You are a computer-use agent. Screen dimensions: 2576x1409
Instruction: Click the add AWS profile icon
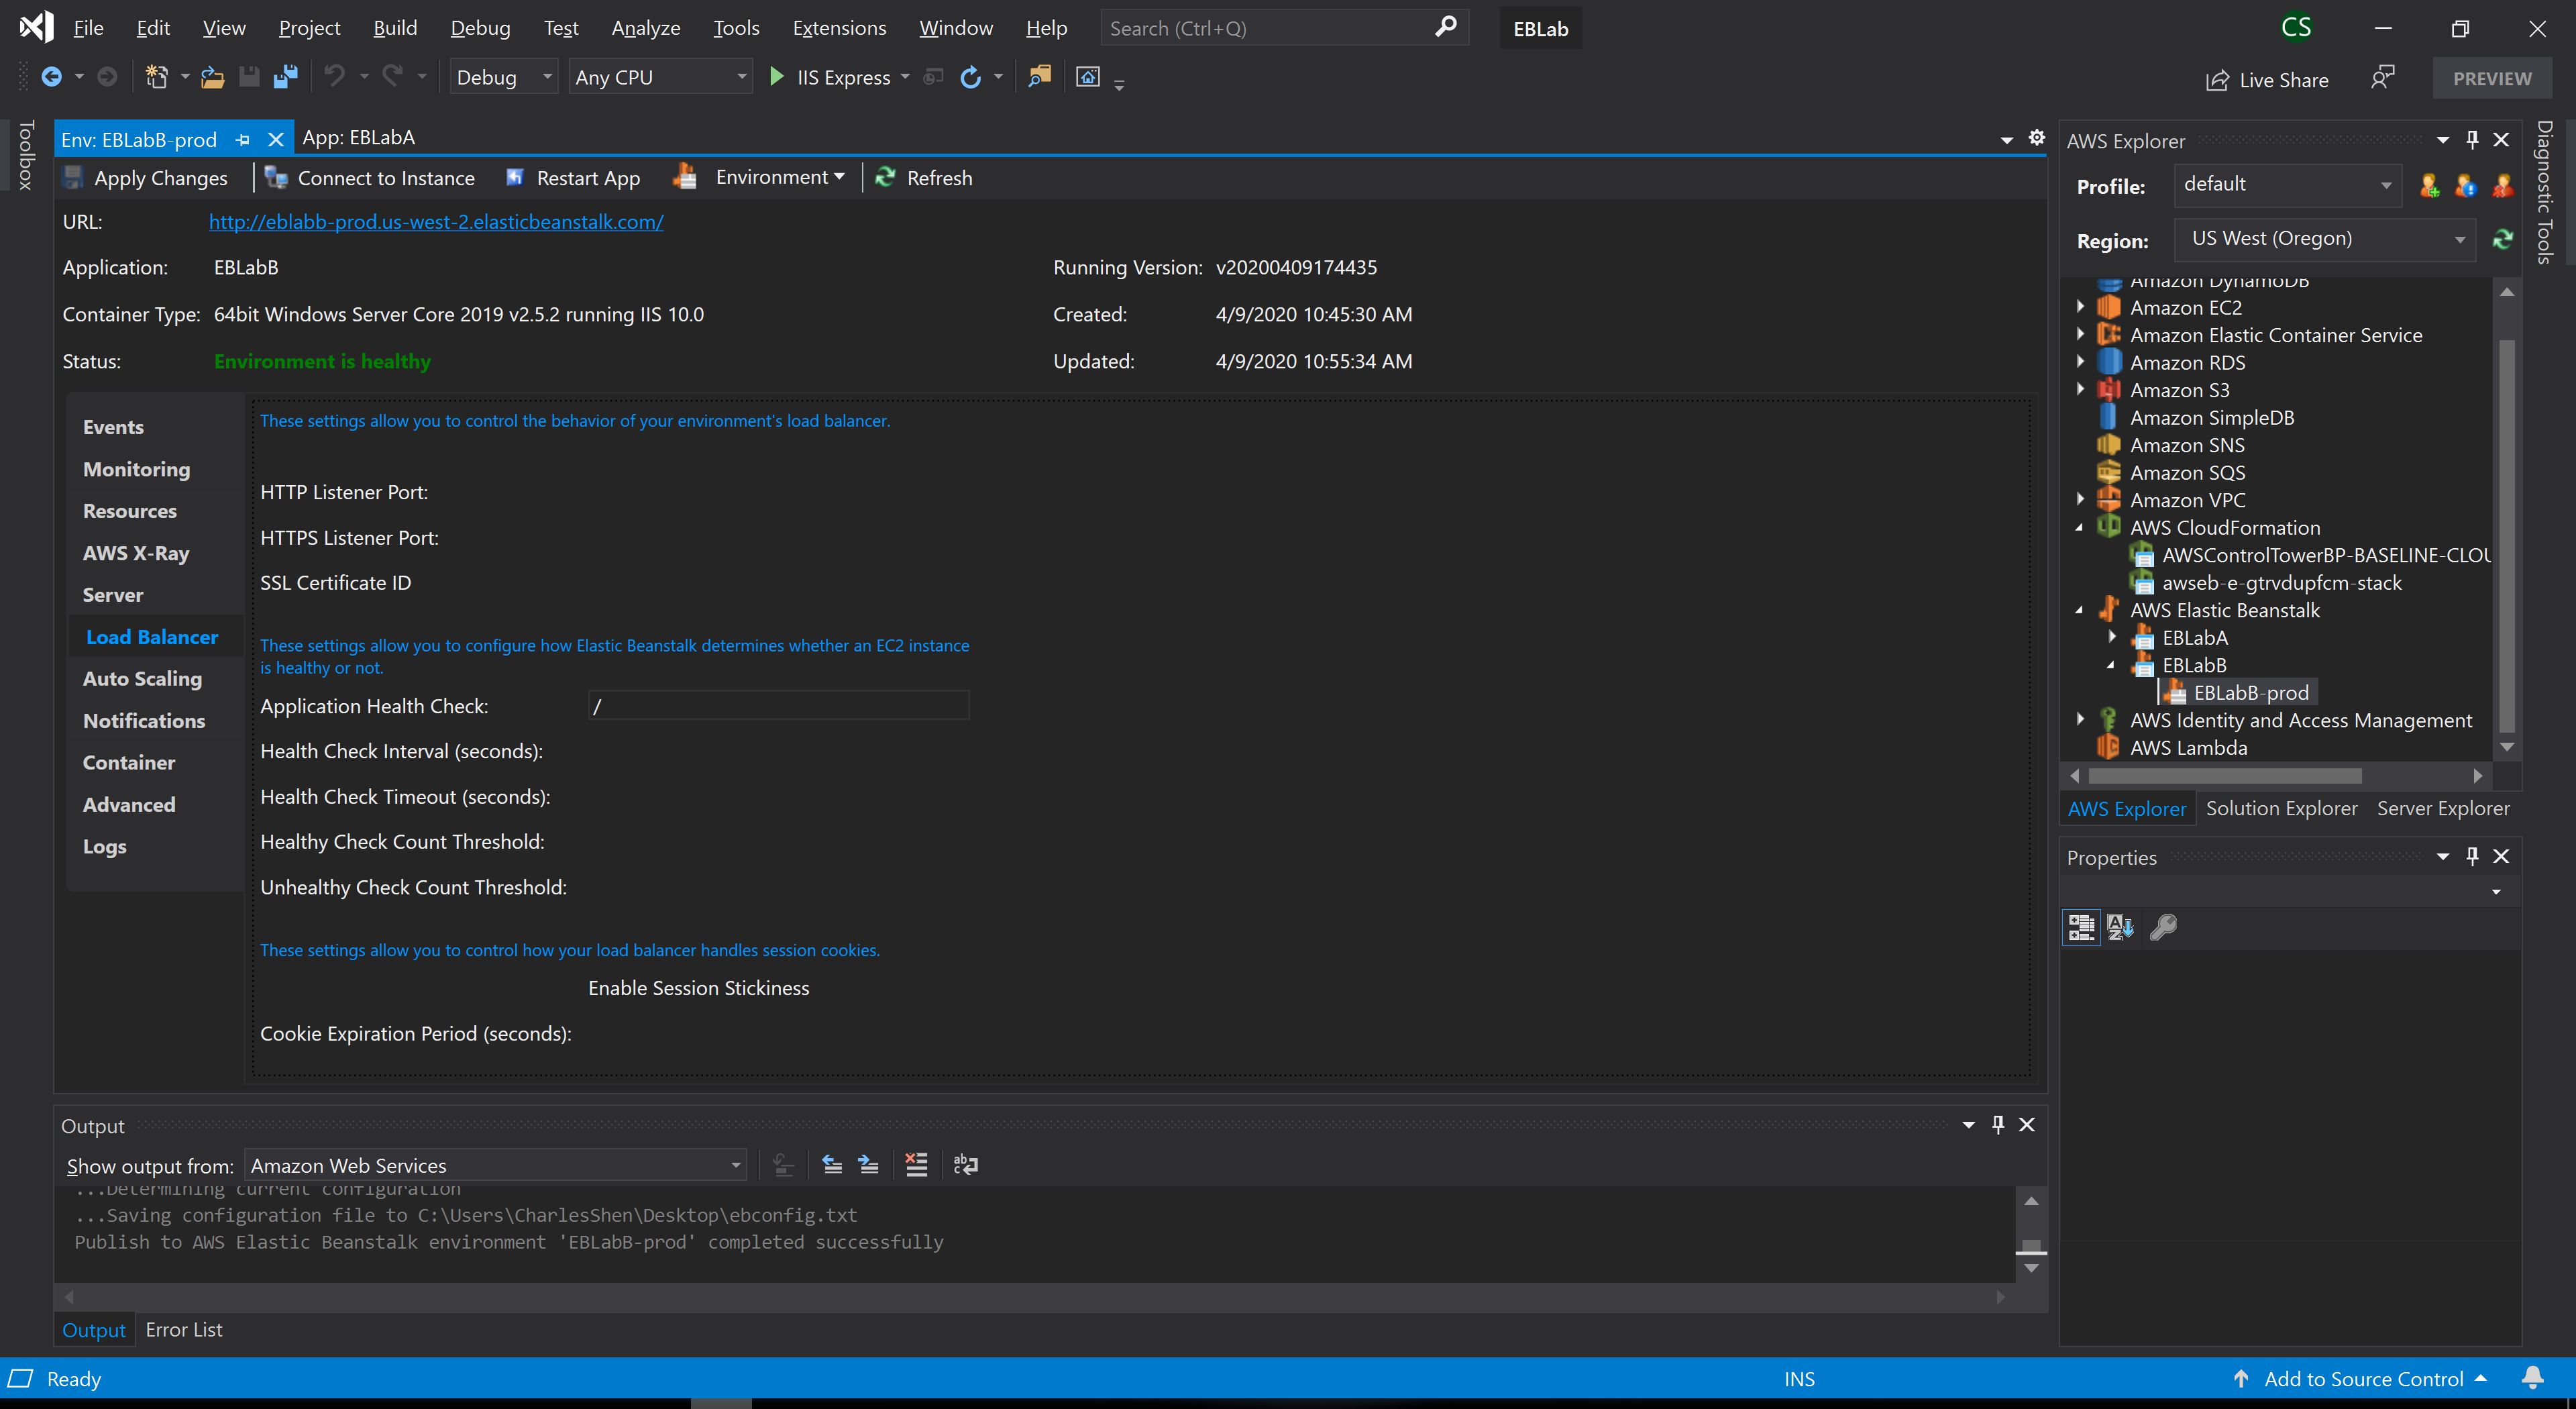pos(2429,186)
